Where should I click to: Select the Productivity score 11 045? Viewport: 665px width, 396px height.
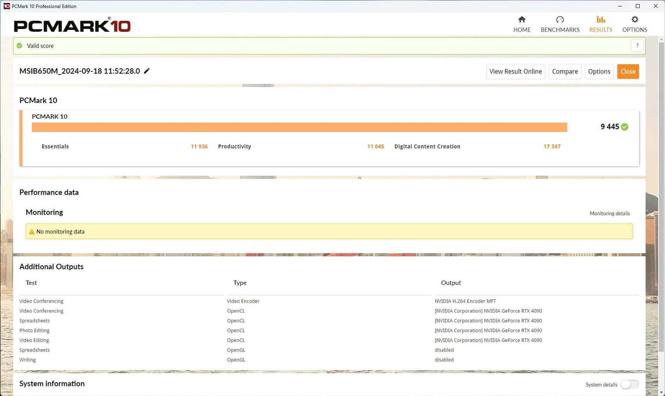(x=375, y=146)
